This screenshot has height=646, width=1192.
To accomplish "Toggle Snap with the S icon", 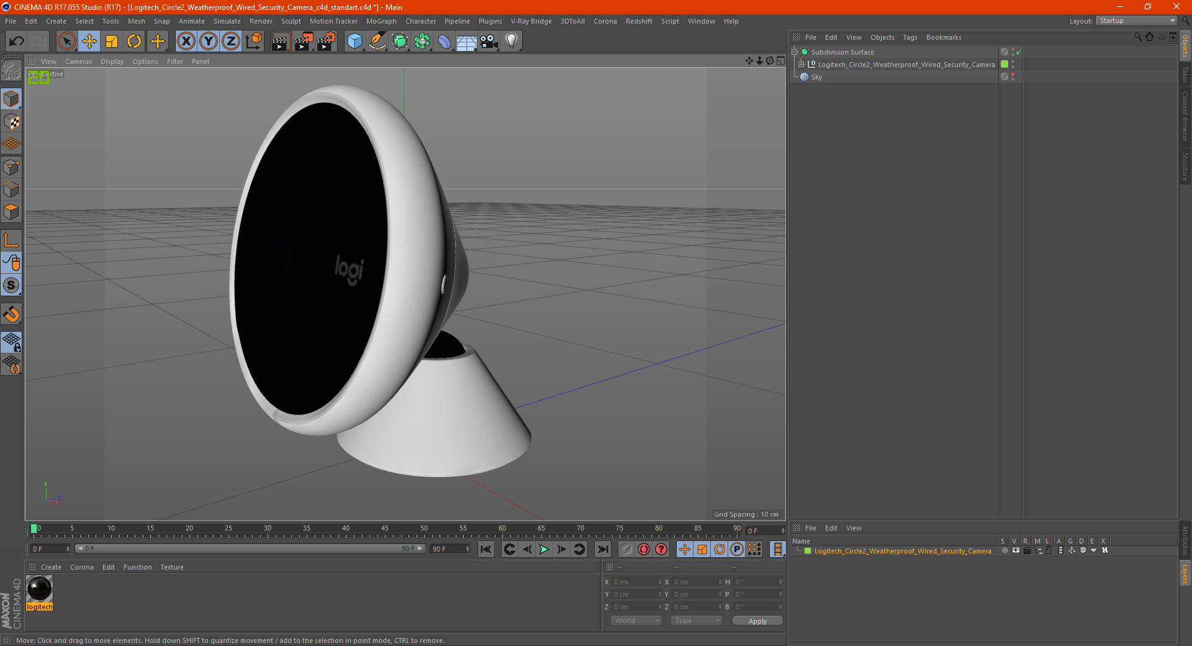I will tap(11, 285).
